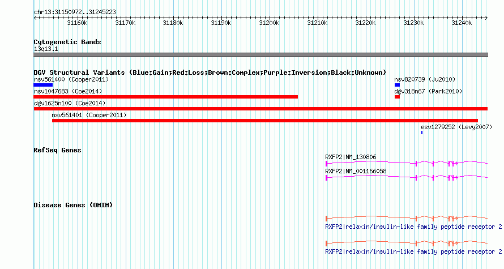Click the dgv1625n100 red loss bar

click(260, 109)
